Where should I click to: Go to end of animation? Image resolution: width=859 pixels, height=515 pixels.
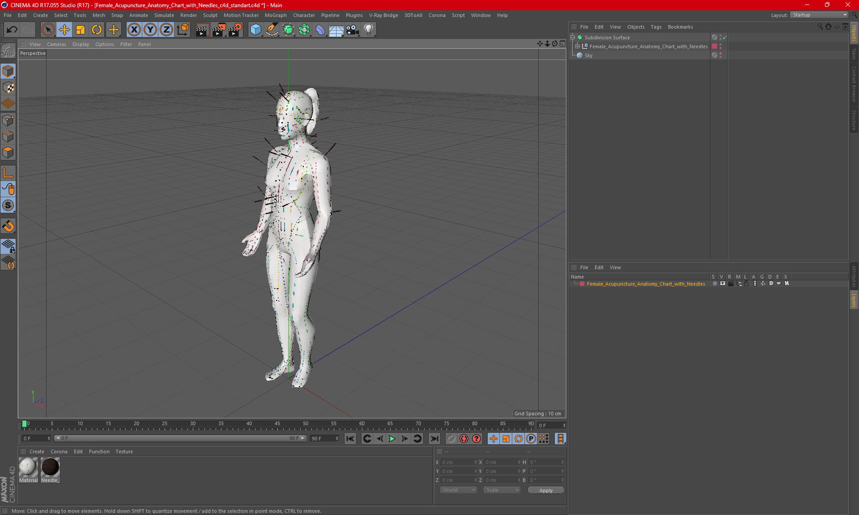tap(434, 439)
